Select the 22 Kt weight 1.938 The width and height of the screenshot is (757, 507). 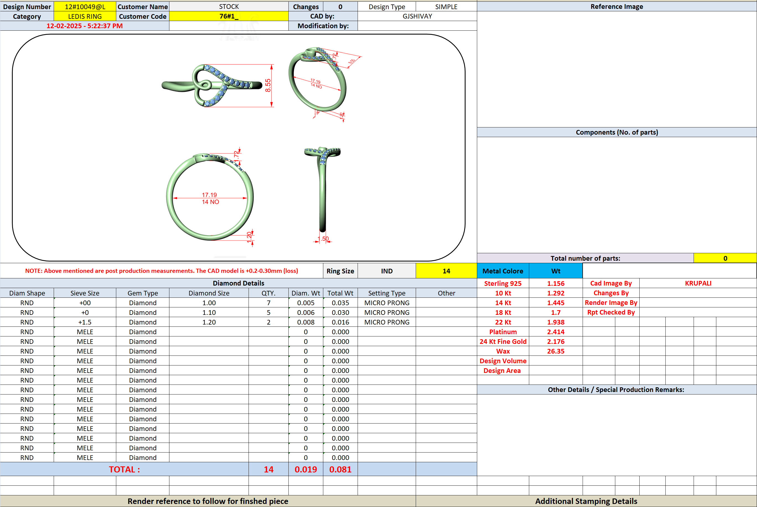(556, 322)
